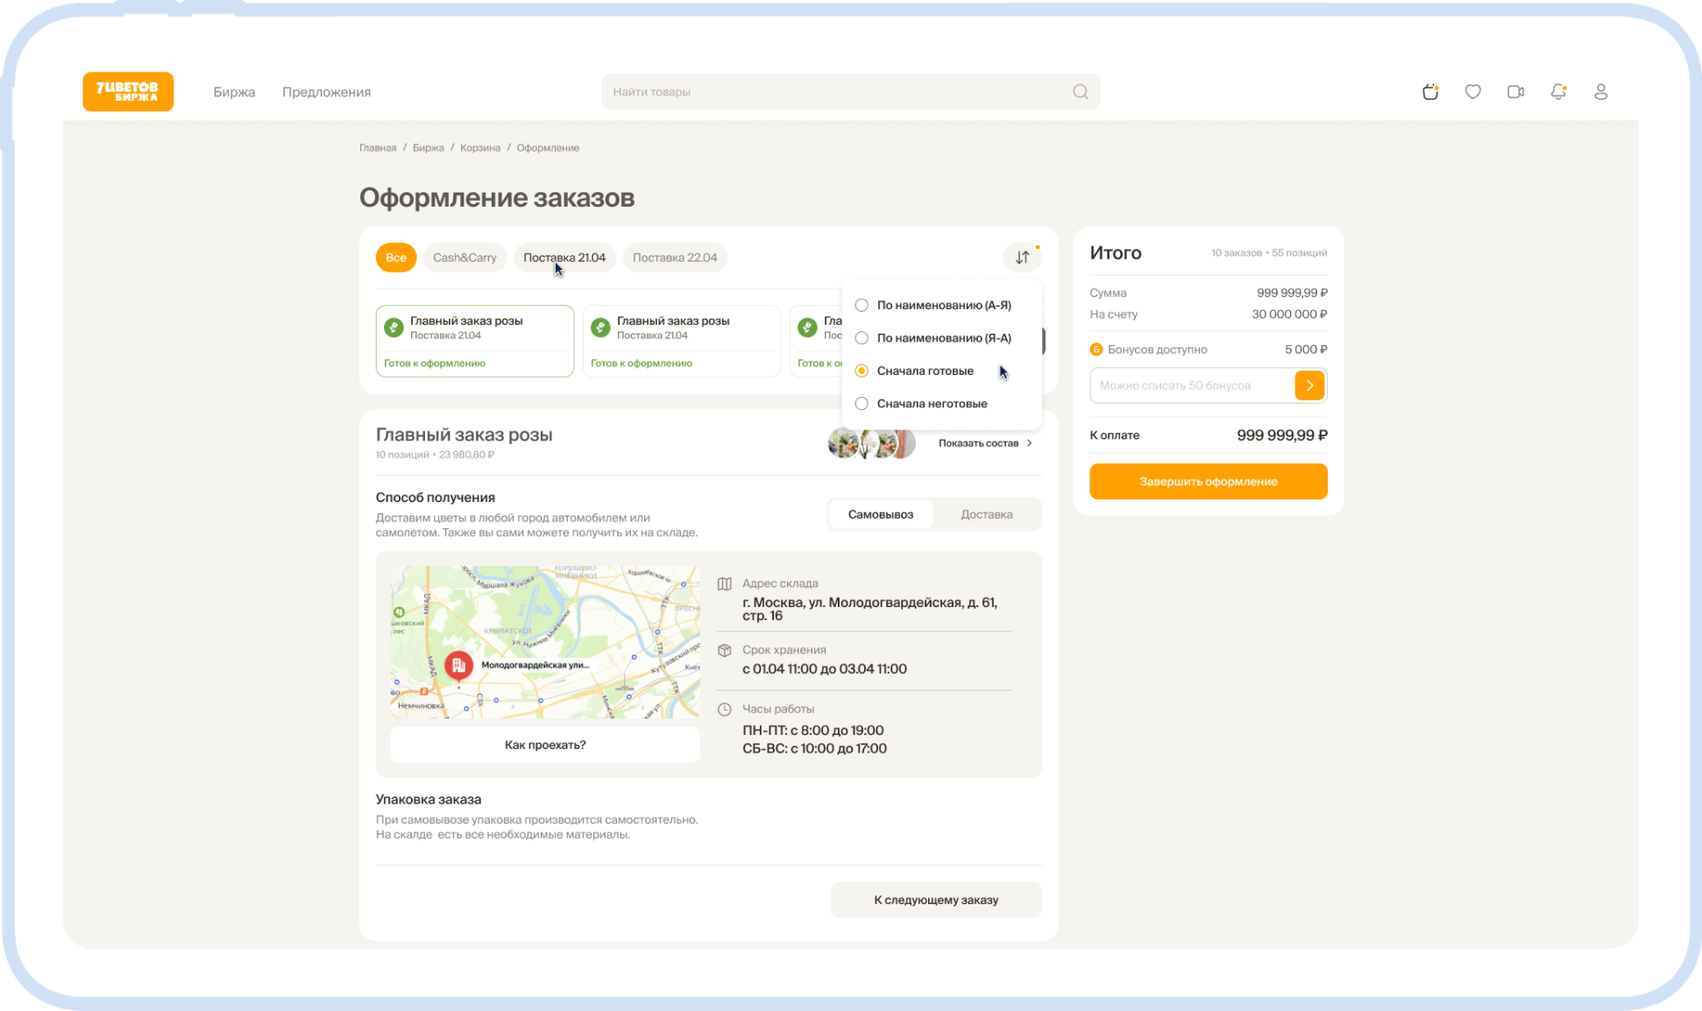
Task: Apply bonuses with the orange arrow button
Action: pyautogui.click(x=1309, y=385)
